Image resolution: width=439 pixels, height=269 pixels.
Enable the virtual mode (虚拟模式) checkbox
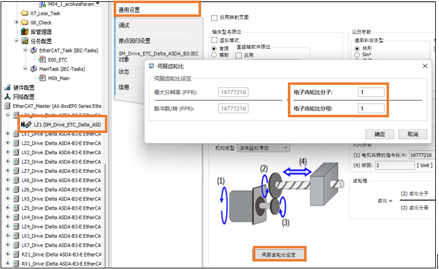(x=214, y=39)
